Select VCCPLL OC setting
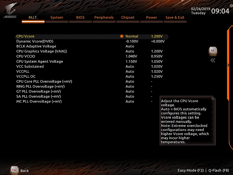This screenshot has width=233, height=175. pos(26,76)
